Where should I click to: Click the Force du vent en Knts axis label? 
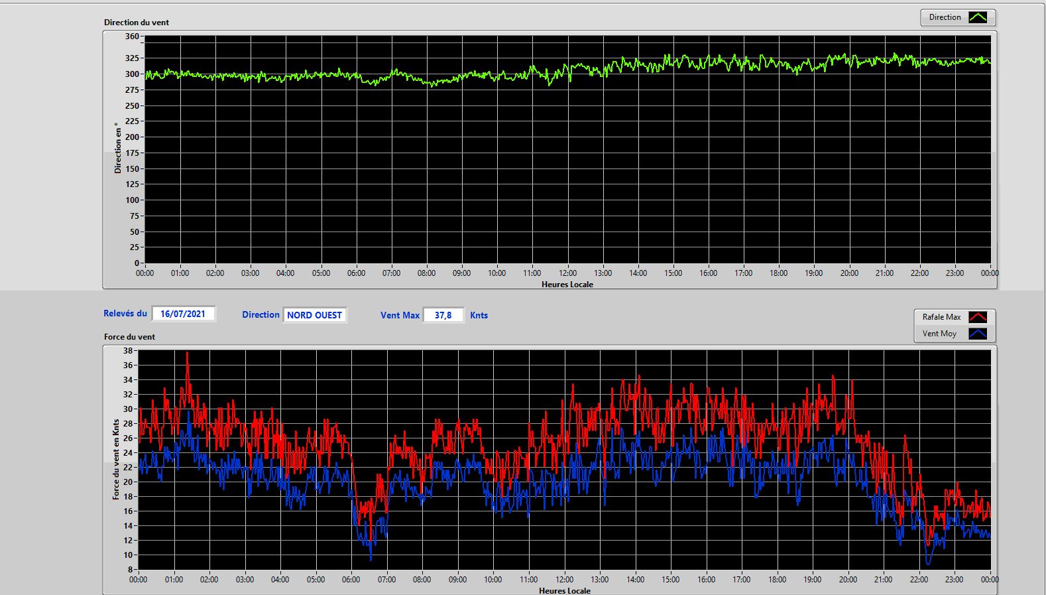coord(116,459)
